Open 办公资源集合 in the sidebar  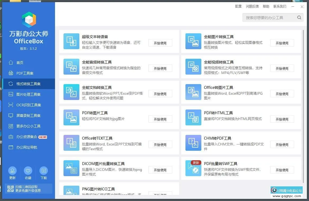pos(26,137)
